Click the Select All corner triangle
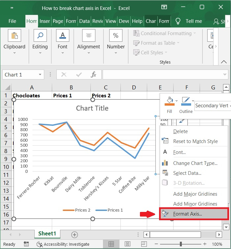Image resolution: width=231 pixels, height=249 pixels. point(8,87)
